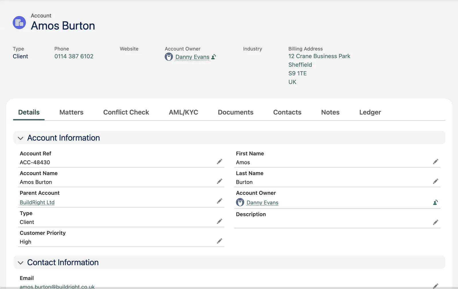Edit Customer Priority with pencil icon
This screenshot has height=289, width=458.
(x=220, y=241)
